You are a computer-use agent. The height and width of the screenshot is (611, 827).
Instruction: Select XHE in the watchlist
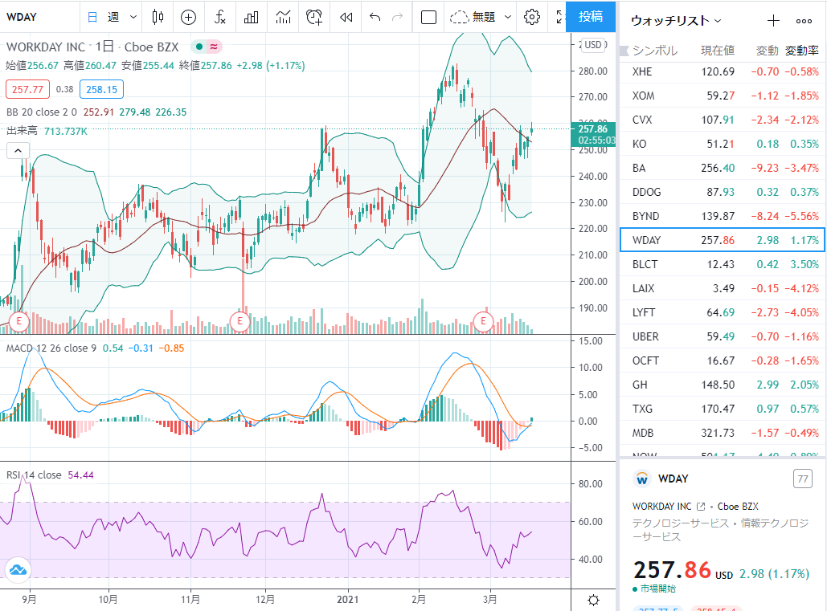(x=723, y=71)
